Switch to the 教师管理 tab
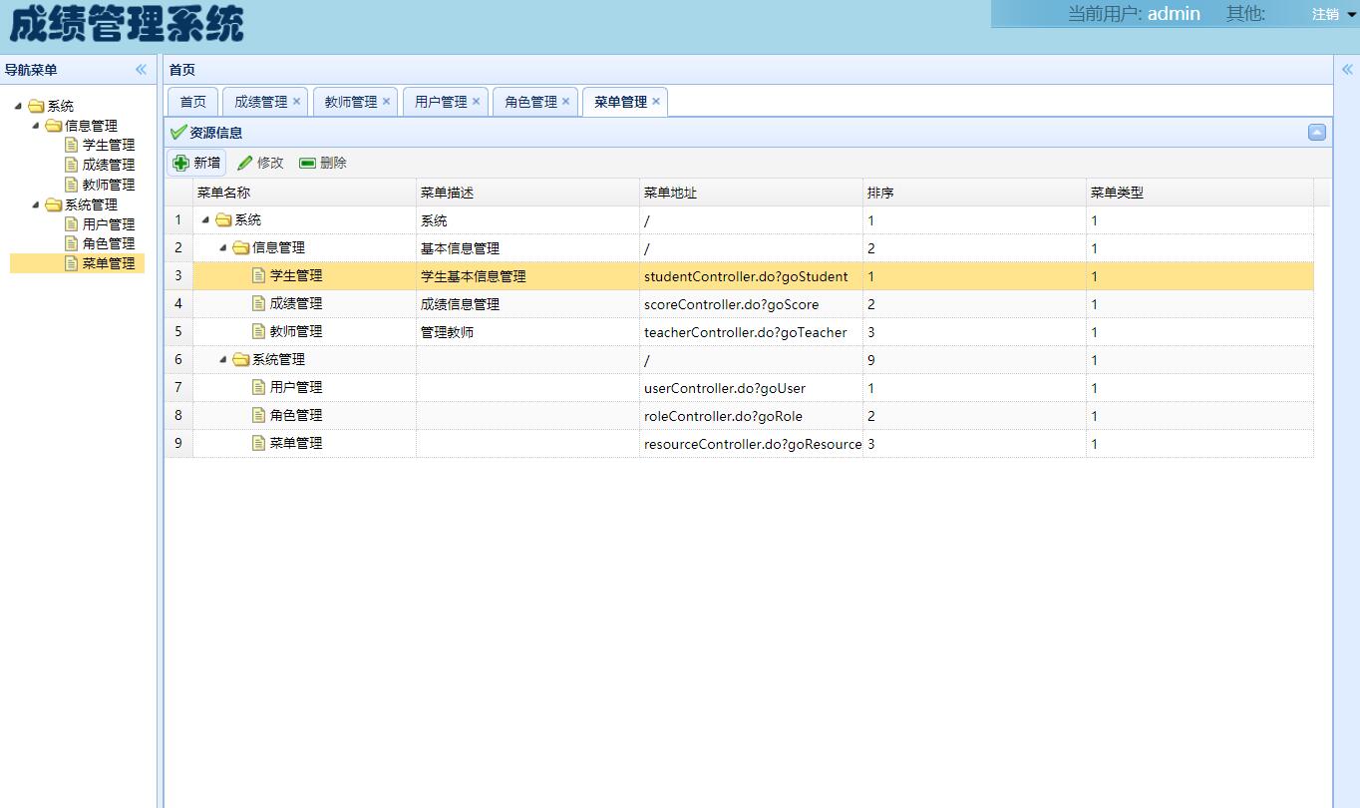 point(350,102)
